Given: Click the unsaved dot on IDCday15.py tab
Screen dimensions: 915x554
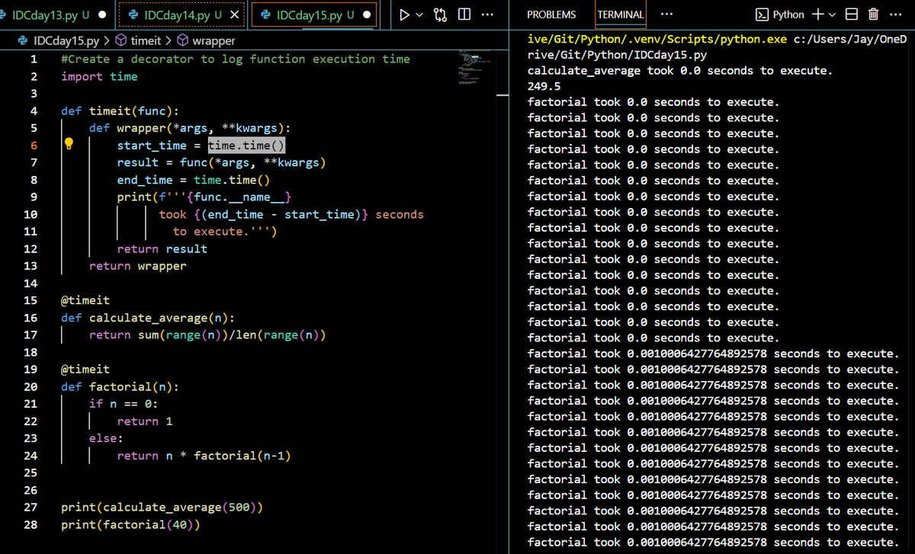Looking at the screenshot, I should point(368,14).
